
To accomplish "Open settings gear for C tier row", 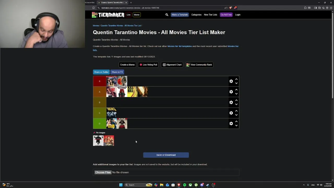I will [x=231, y=113].
